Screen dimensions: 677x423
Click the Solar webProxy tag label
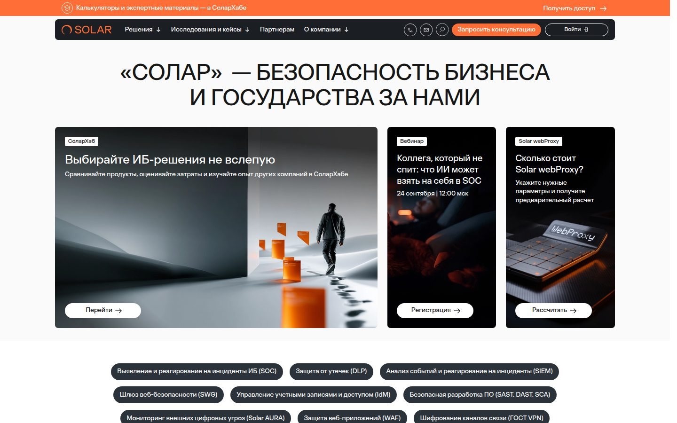539,141
